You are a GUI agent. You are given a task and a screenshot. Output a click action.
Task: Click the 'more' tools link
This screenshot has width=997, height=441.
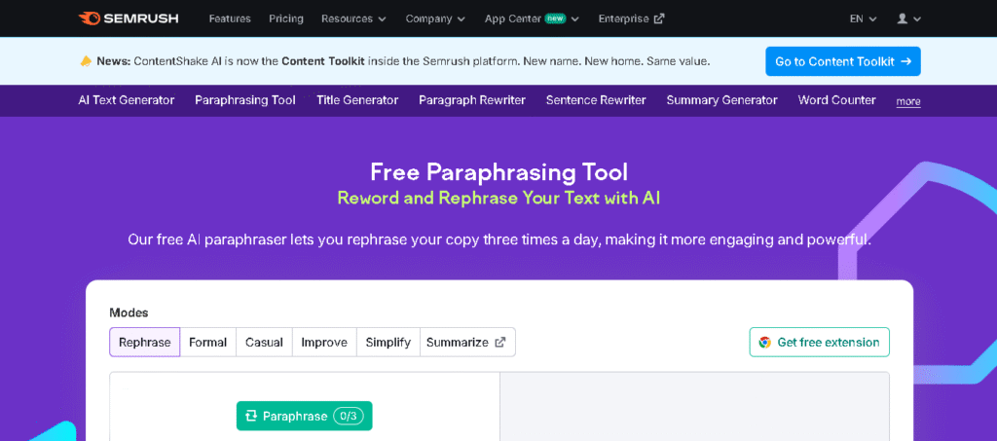(908, 101)
